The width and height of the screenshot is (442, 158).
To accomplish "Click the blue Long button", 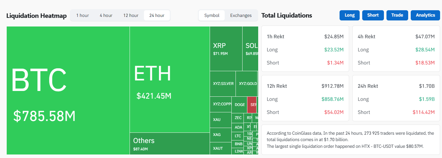I will pyautogui.click(x=350, y=15).
